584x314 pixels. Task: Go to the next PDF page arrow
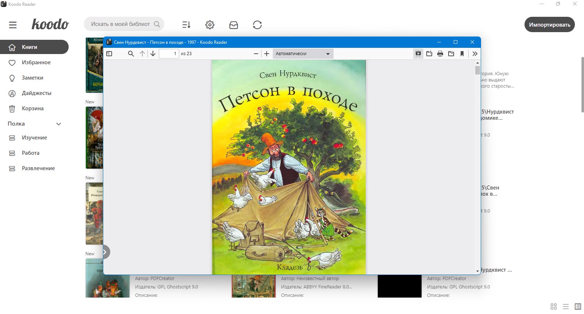point(153,54)
